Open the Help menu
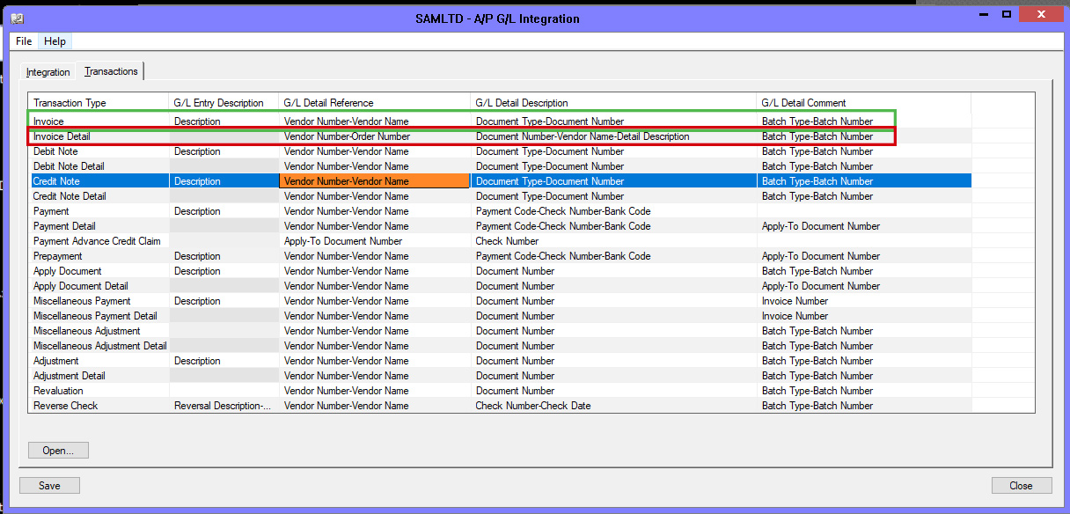 [x=55, y=41]
